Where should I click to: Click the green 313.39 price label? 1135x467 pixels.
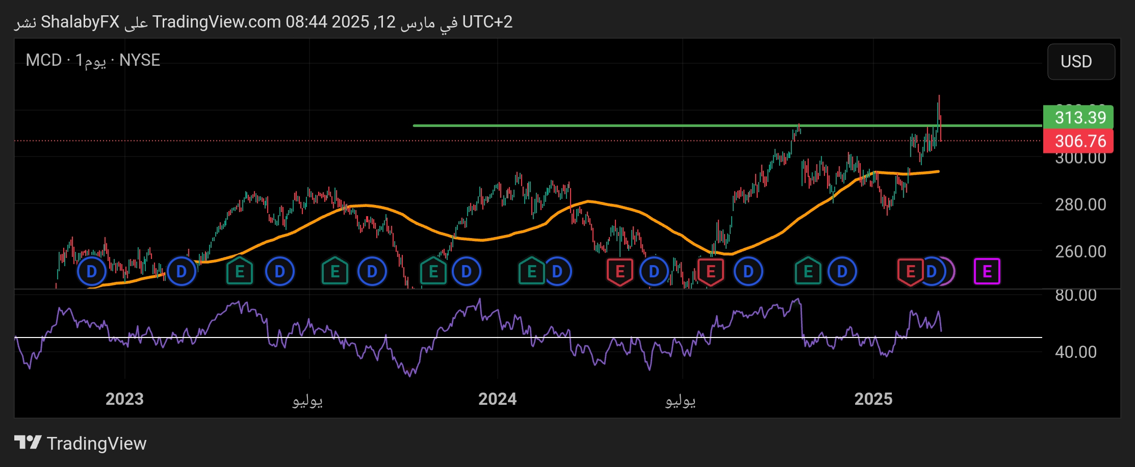click(1078, 117)
